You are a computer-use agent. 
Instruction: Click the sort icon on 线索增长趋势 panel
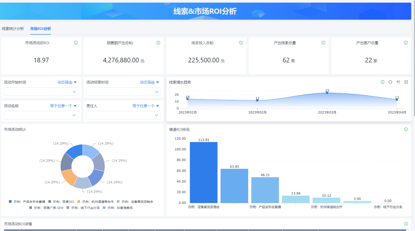(399, 82)
